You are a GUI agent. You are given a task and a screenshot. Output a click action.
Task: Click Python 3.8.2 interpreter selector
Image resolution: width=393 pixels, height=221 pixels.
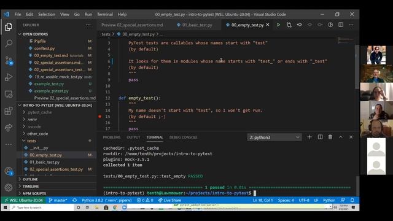click(107, 200)
